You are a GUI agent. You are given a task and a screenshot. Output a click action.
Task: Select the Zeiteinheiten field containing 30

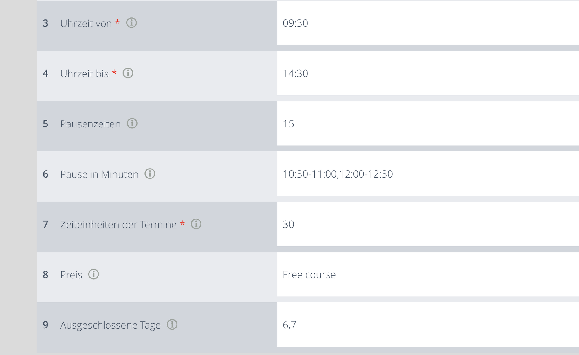[428, 224]
